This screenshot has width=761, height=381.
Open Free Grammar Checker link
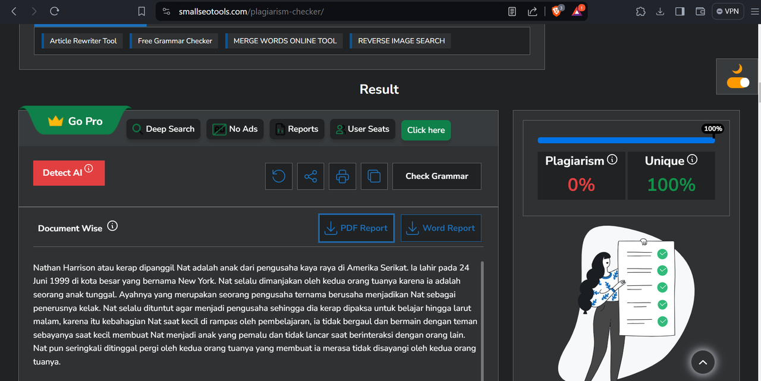click(x=174, y=41)
